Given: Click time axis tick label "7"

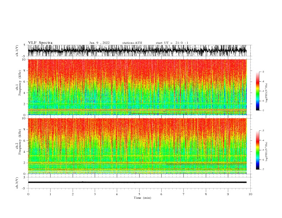Looking at the screenshot, I should coord(184,194).
